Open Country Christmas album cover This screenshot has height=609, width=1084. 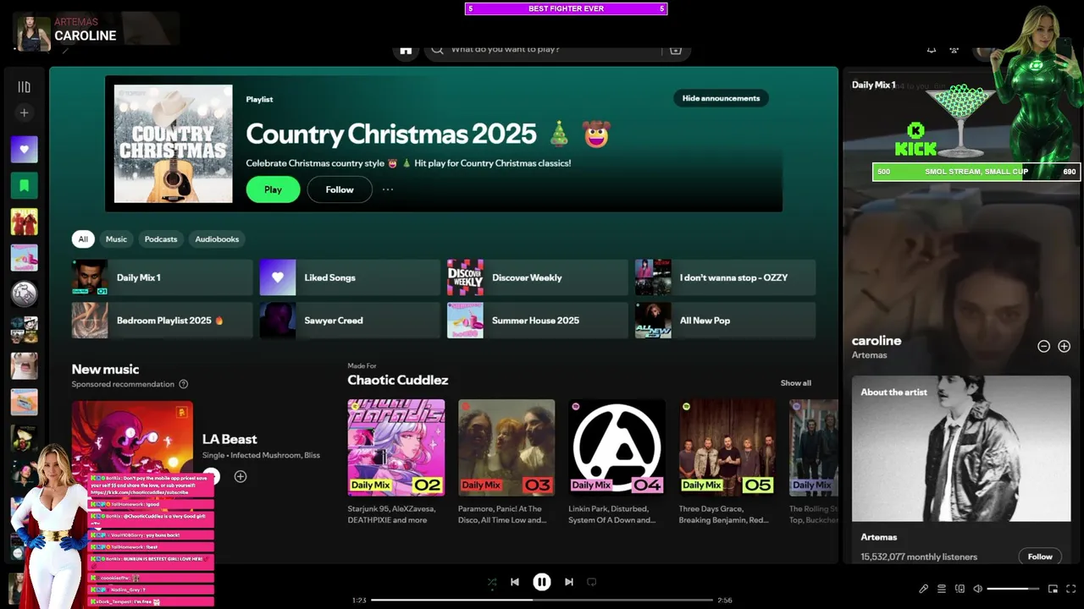coord(174,144)
